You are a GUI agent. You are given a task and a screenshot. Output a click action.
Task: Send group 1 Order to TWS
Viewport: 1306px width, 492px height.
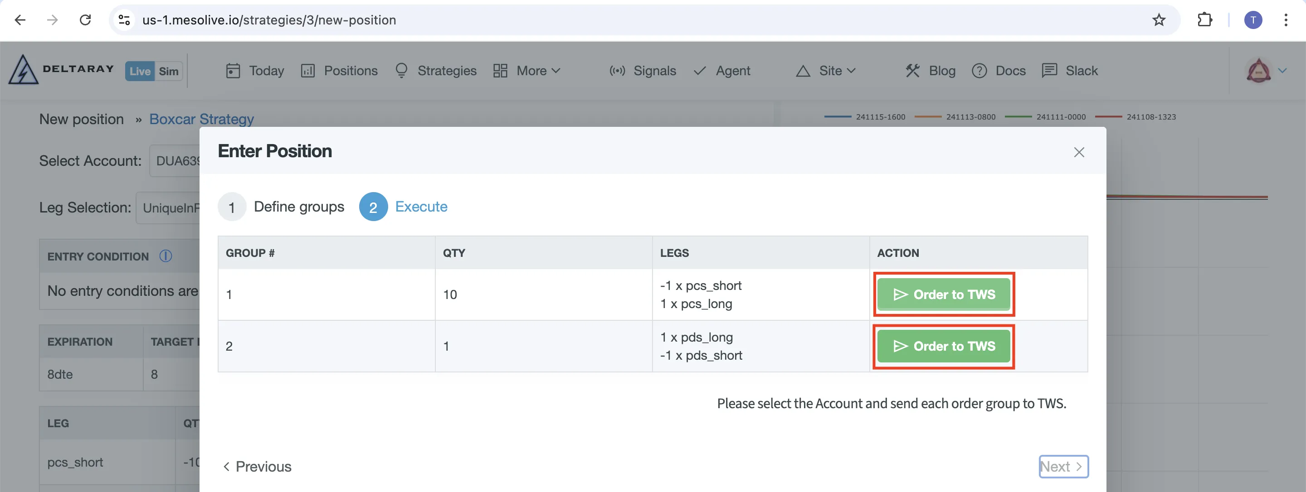[943, 294]
